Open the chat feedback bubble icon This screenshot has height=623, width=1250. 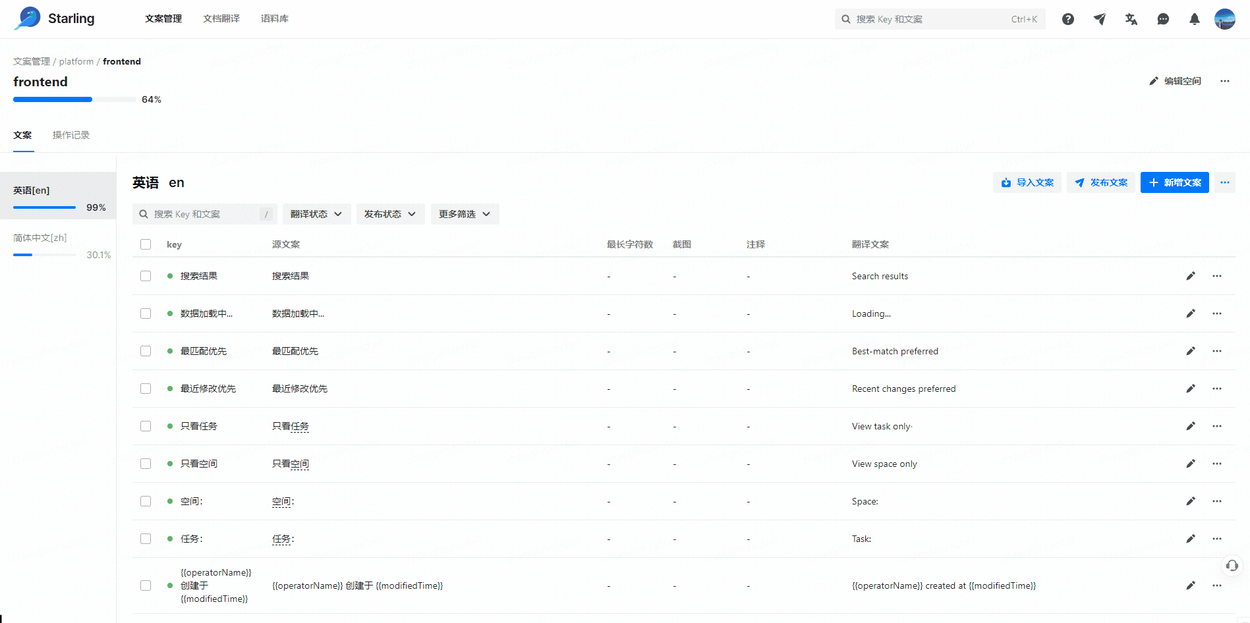coord(1162,19)
